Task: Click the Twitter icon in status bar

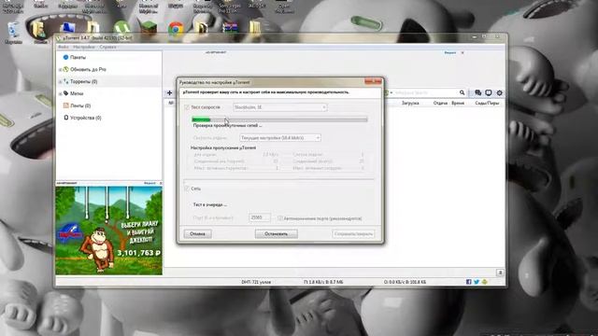Action: tap(477, 282)
